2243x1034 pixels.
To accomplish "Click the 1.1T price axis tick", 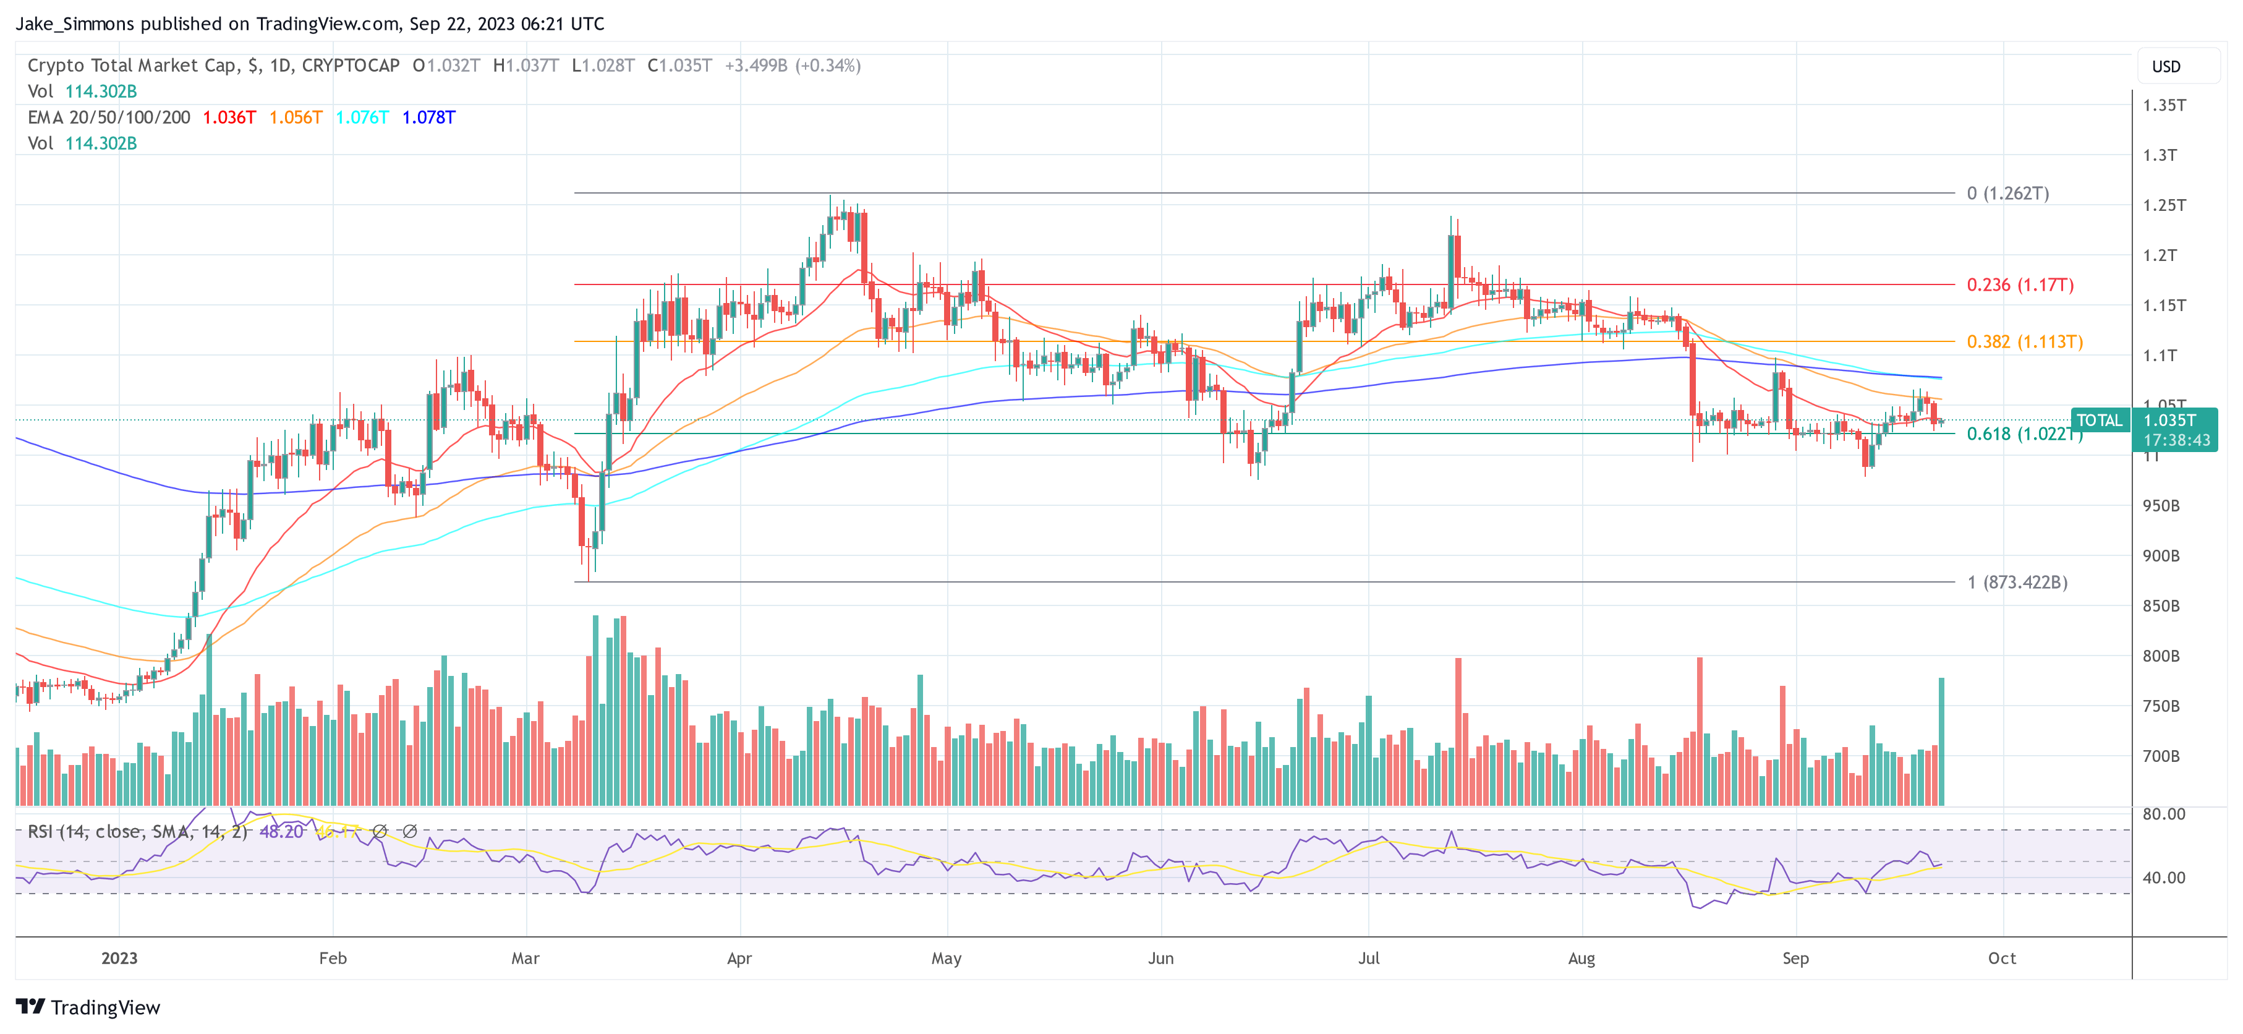I will pyautogui.click(x=2160, y=356).
